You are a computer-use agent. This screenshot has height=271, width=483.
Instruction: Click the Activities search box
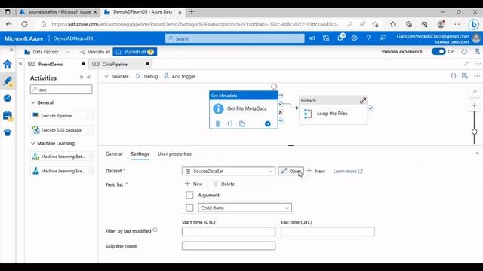click(61, 90)
